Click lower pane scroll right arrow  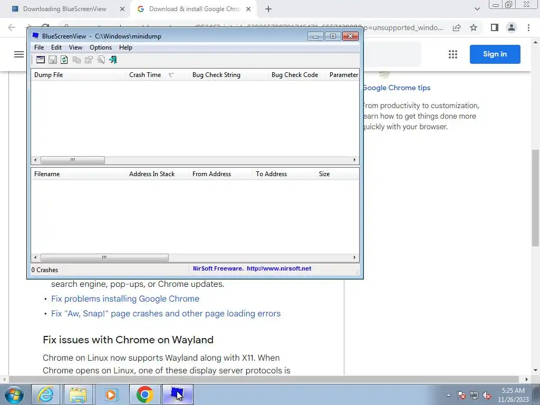pos(355,257)
